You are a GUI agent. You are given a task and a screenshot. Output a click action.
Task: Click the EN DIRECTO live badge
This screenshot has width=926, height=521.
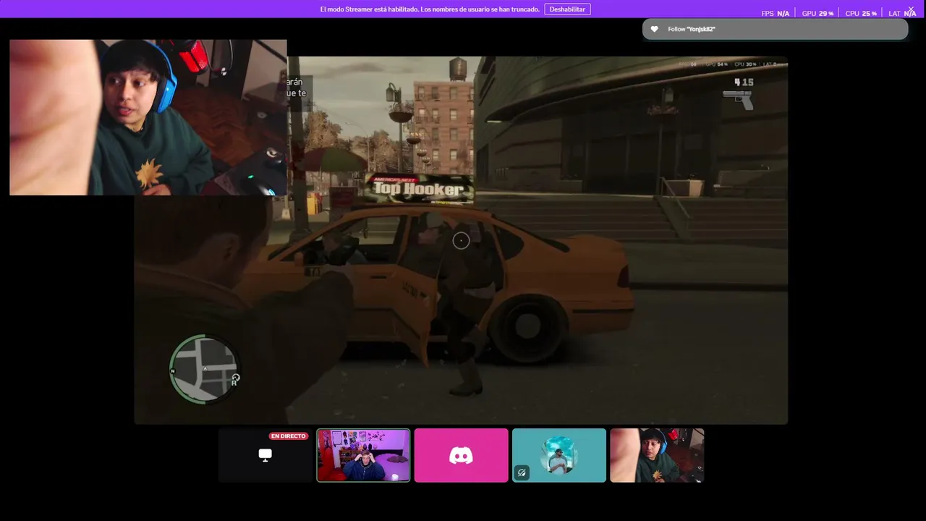(289, 436)
